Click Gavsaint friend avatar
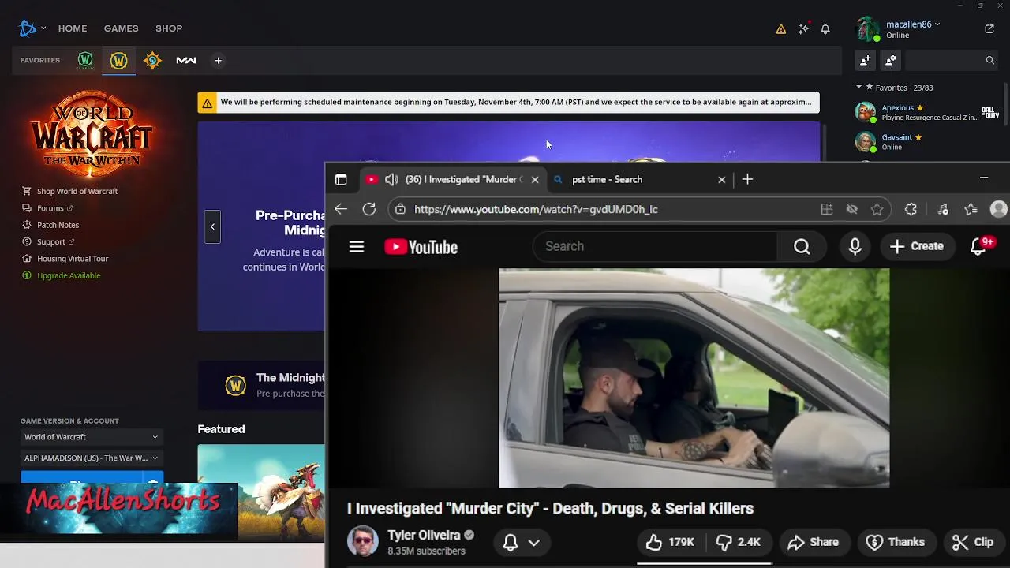 point(866,141)
